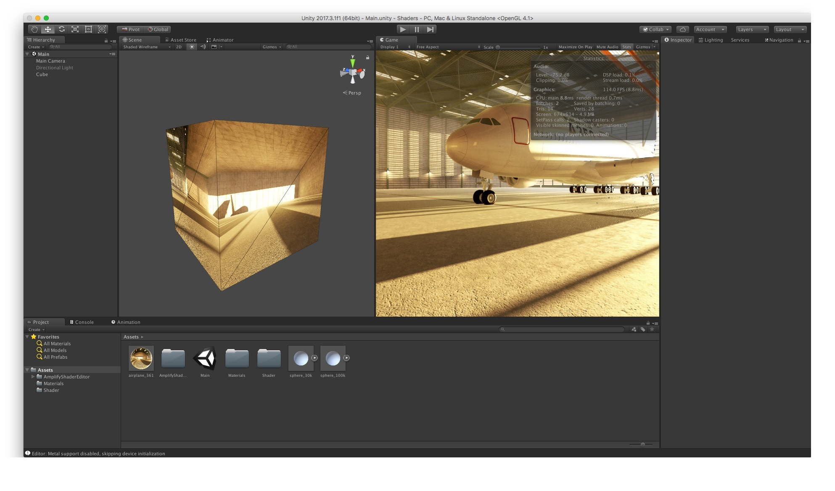Select the Move tool
Screen dimensions: 835x491
48,29
